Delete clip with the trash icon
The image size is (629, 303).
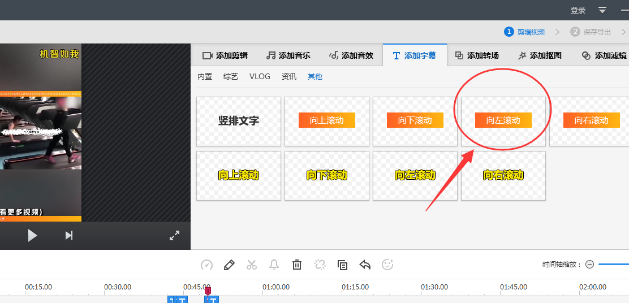[x=297, y=265]
